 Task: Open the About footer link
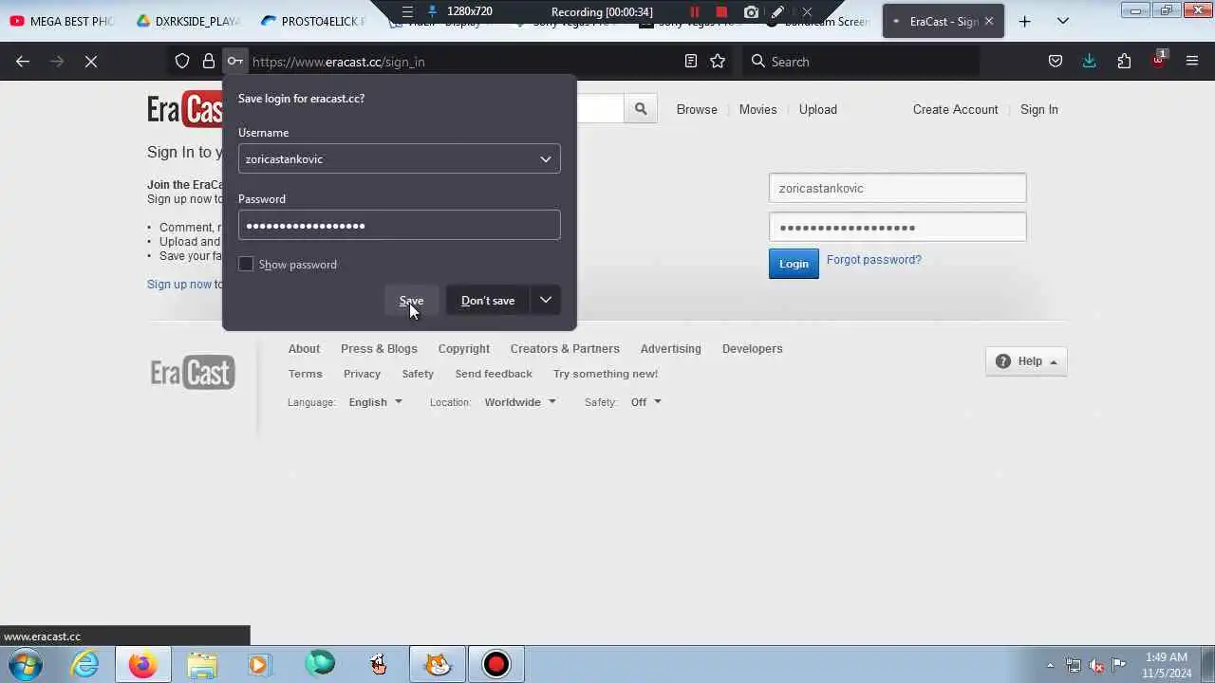[304, 349]
